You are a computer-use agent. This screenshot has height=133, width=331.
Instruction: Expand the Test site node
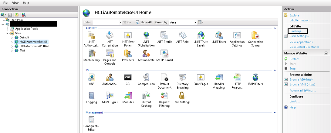pos(12,51)
